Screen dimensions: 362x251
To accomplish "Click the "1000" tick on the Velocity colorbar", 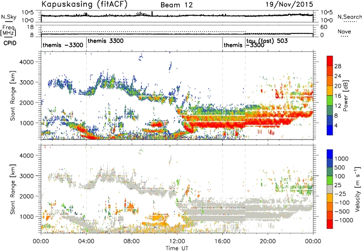I will pos(342,159).
